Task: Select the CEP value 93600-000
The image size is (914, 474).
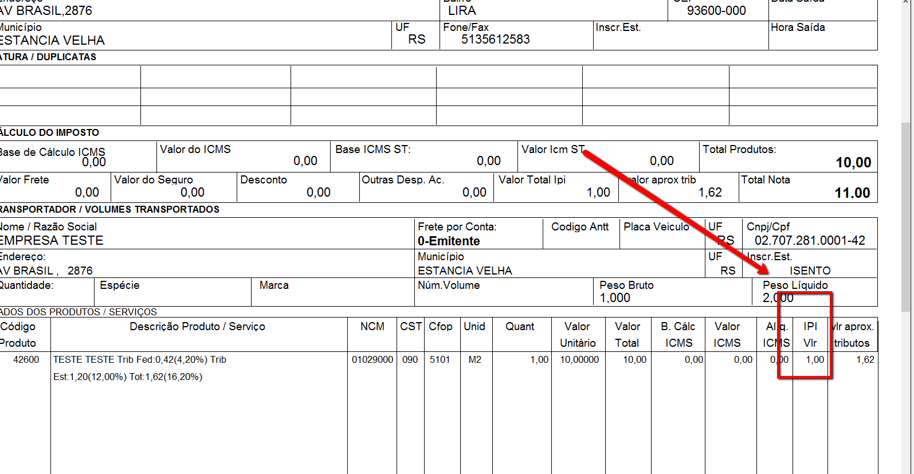Action: tap(716, 11)
